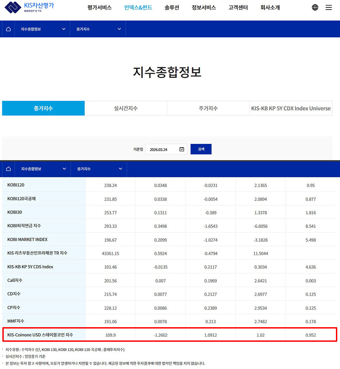This screenshot has height=369, width=340.
Task: Click the MMF지수 row label
Action: pos(16,321)
